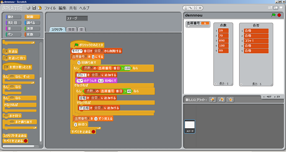Open 点数 dropdown in the > 49 condition
This screenshot has height=152, width=286.
(90, 91)
